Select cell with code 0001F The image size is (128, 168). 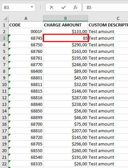[26, 31]
